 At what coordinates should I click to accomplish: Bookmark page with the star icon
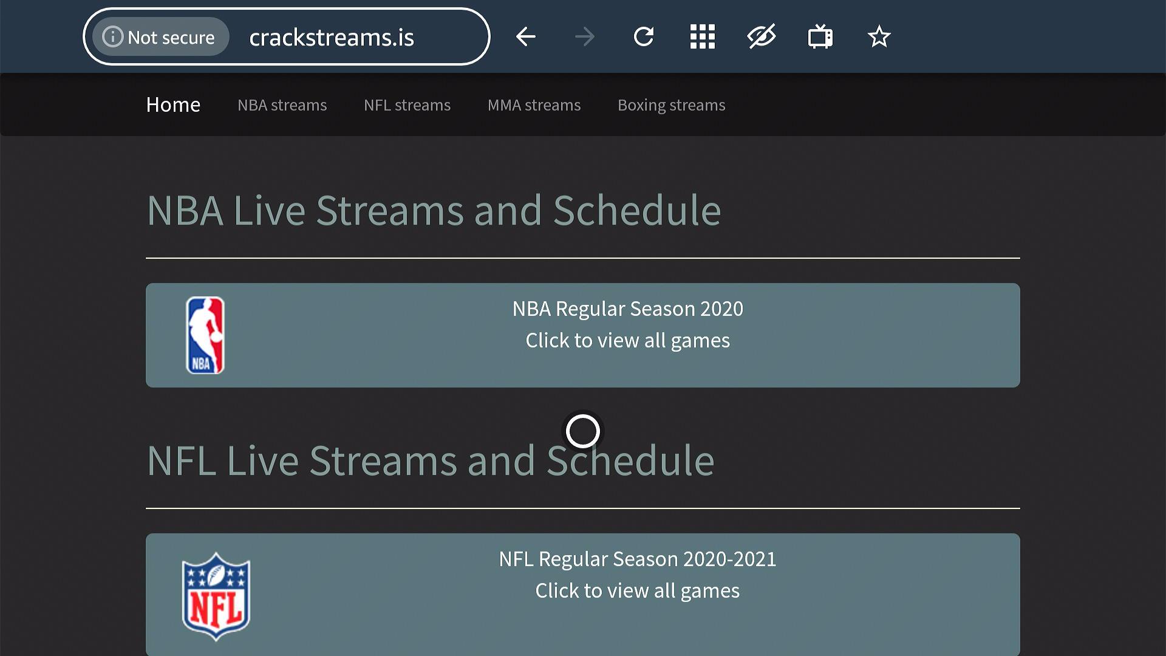pos(879,37)
